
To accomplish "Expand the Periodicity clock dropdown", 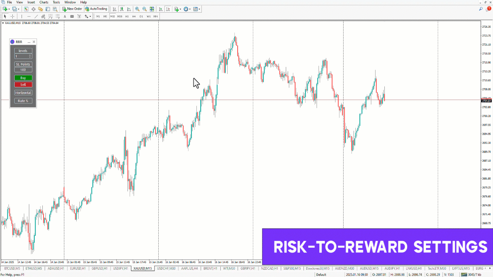I will tap(190, 9).
